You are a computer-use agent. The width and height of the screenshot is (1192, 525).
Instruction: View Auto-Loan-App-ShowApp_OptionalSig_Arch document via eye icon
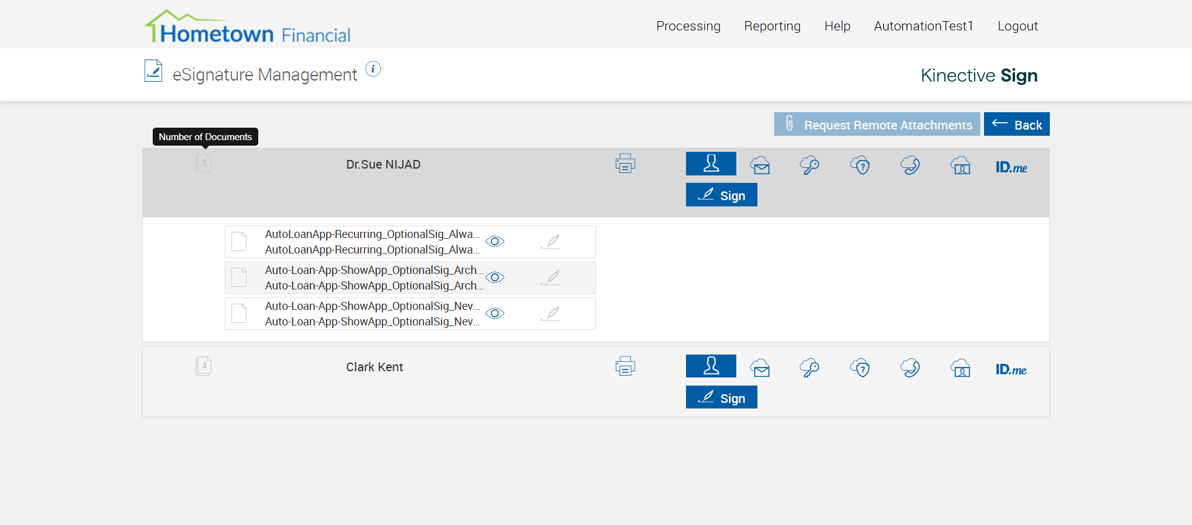495,277
